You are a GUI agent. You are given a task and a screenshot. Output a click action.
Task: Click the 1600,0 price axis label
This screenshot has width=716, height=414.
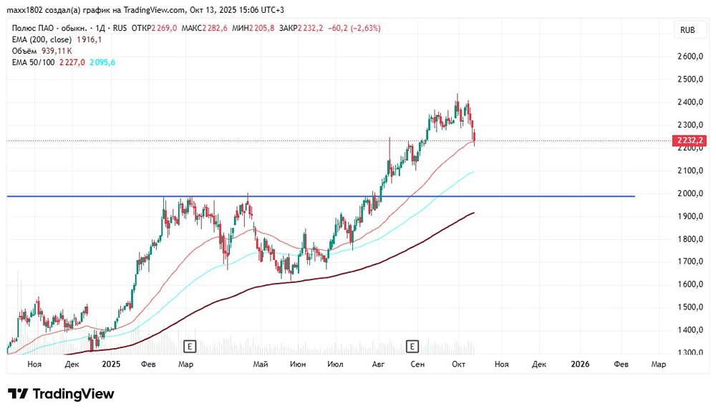pyautogui.click(x=690, y=284)
